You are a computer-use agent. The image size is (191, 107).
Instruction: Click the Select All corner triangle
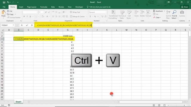click(x=2, y=30)
